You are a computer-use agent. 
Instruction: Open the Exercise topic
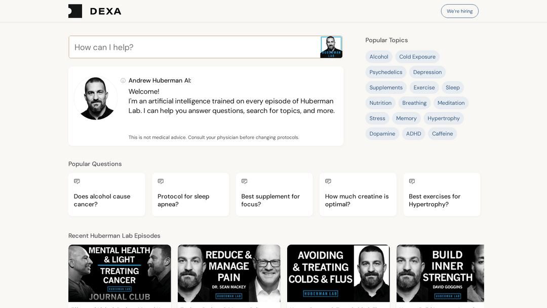(424, 88)
